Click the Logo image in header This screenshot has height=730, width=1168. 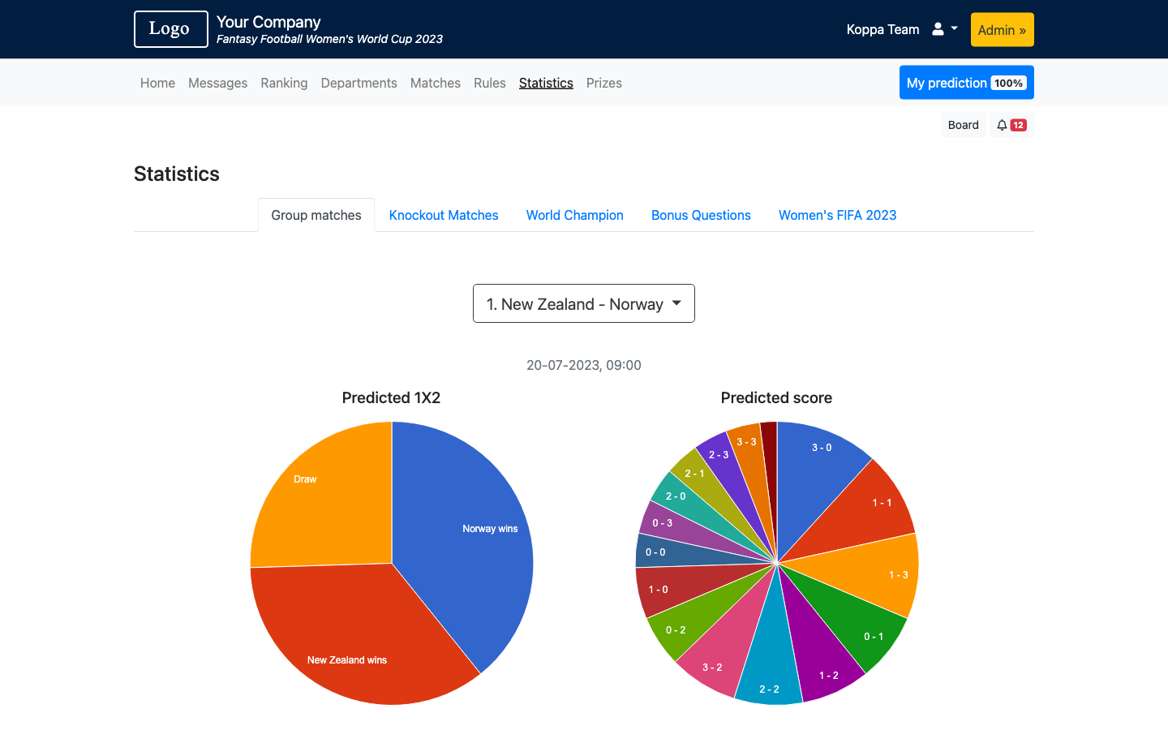tap(170, 29)
